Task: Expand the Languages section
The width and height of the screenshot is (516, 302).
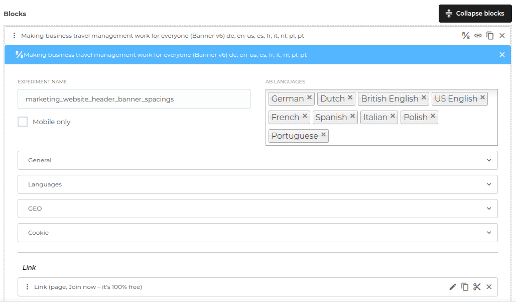Action: (x=257, y=184)
